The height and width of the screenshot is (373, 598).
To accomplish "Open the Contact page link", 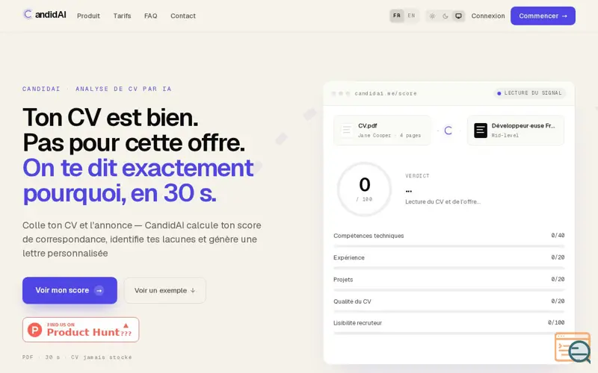I will click(x=183, y=16).
